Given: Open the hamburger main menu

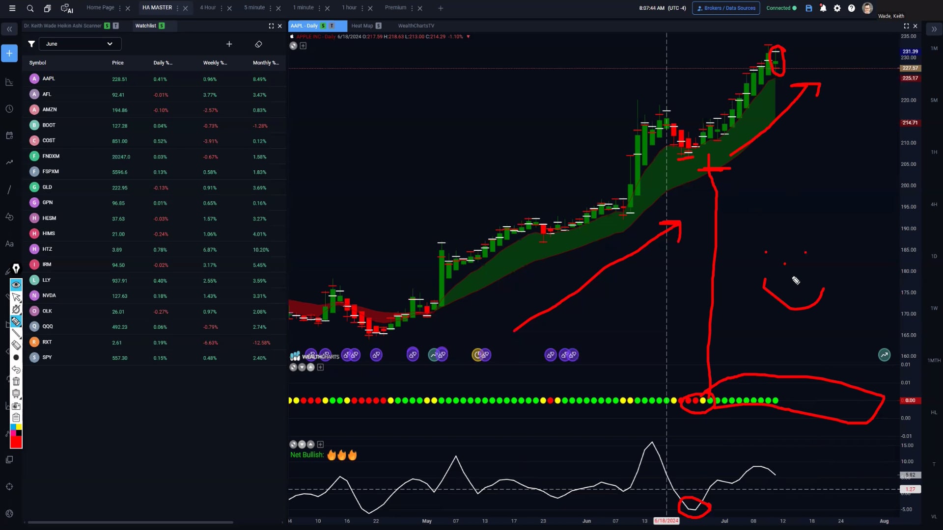Looking at the screenshot, I should coord(12,8).
